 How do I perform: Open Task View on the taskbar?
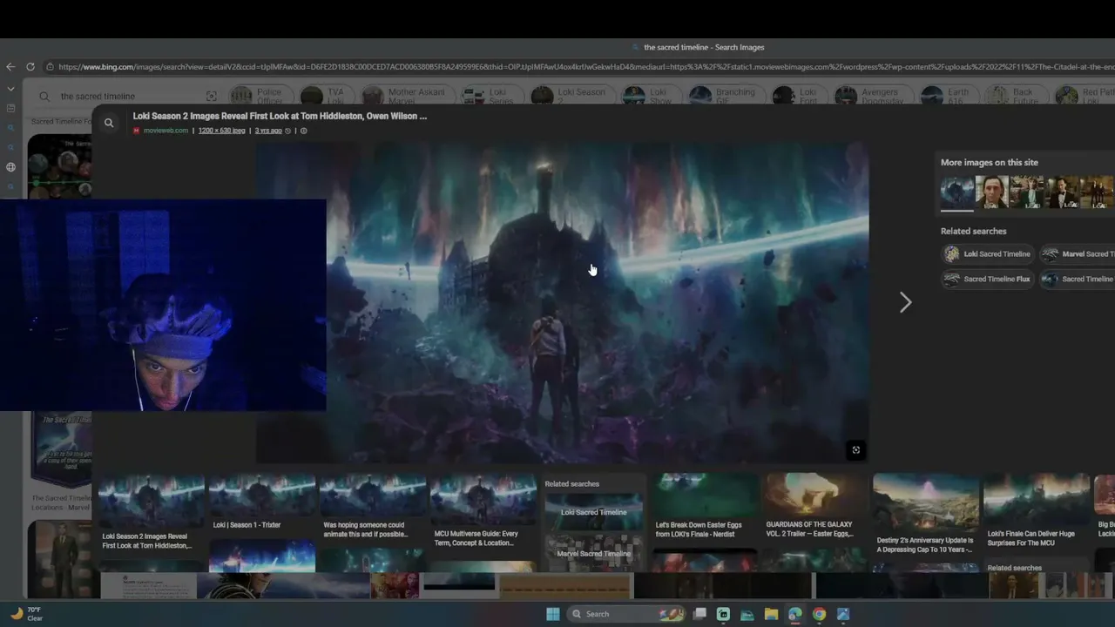pyautogui.click(x=699, y=614)
